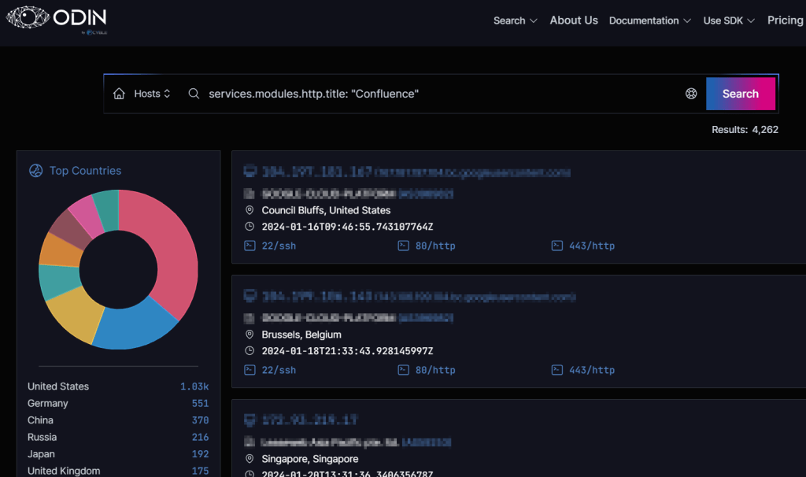The image size is (806, 477).
Task: Click the location pin next to Council Bluffs
Action: [x=250, y=210]
